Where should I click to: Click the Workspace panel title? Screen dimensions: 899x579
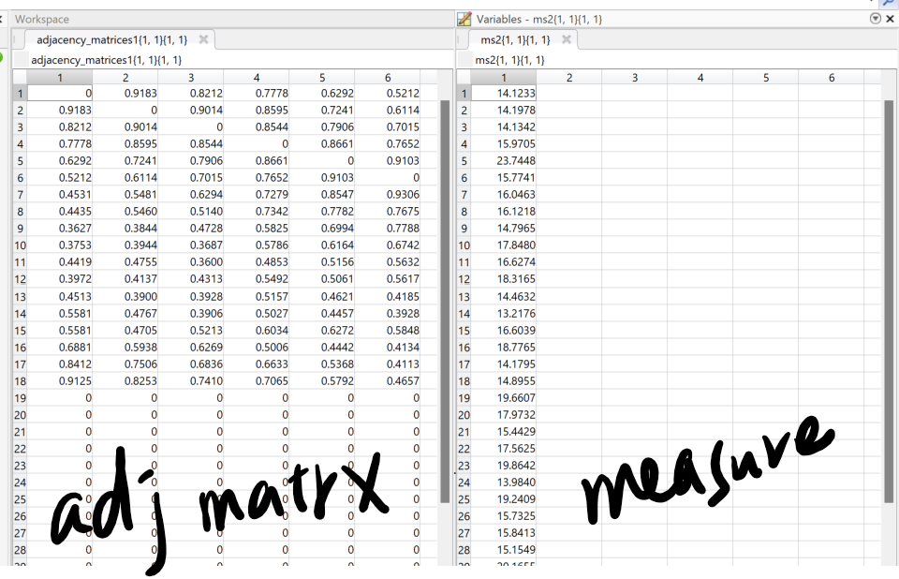point(42,19)
